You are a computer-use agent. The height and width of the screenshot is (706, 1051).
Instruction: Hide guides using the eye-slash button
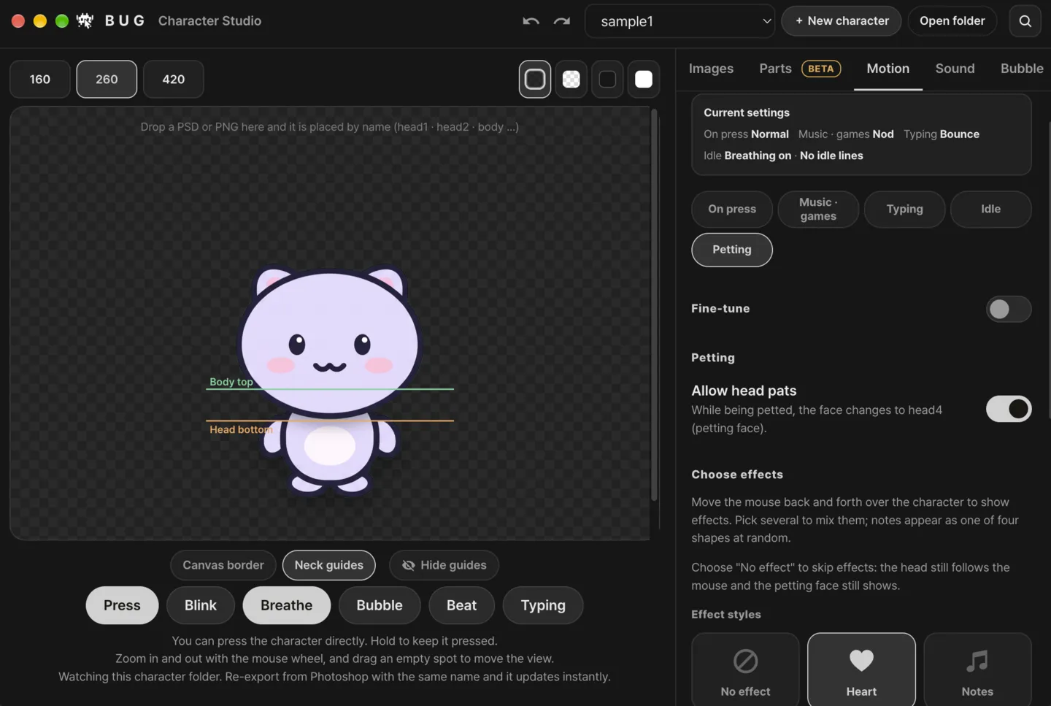[444, 565]
